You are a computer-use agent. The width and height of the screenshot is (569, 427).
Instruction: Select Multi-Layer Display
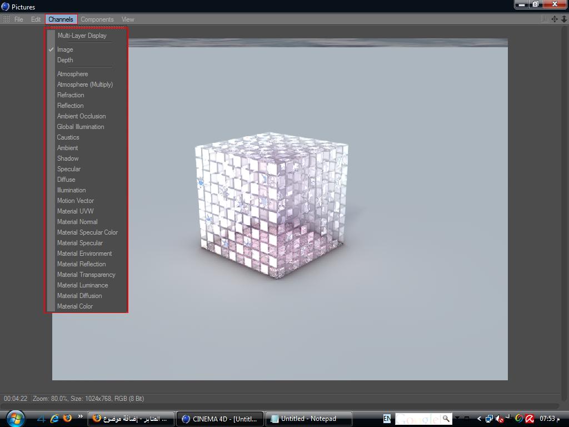tap(87, 36)
